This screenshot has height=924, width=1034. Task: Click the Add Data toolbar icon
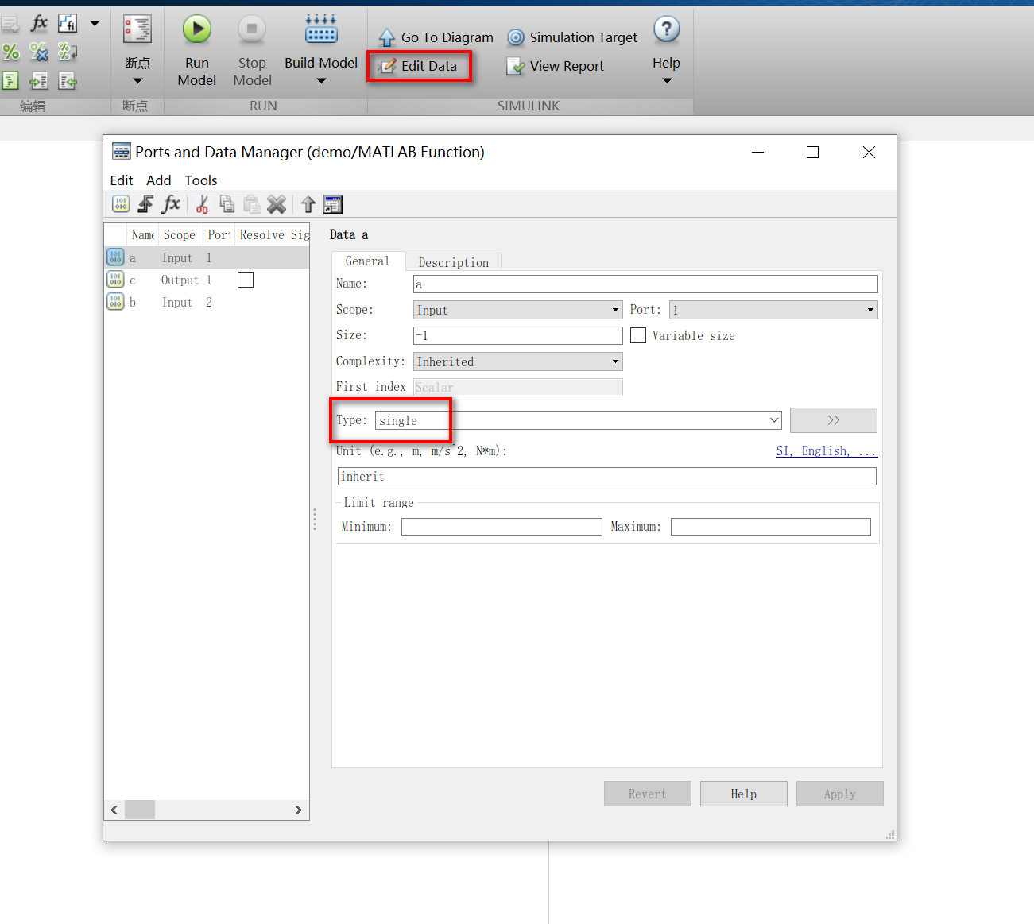[121, 204]
